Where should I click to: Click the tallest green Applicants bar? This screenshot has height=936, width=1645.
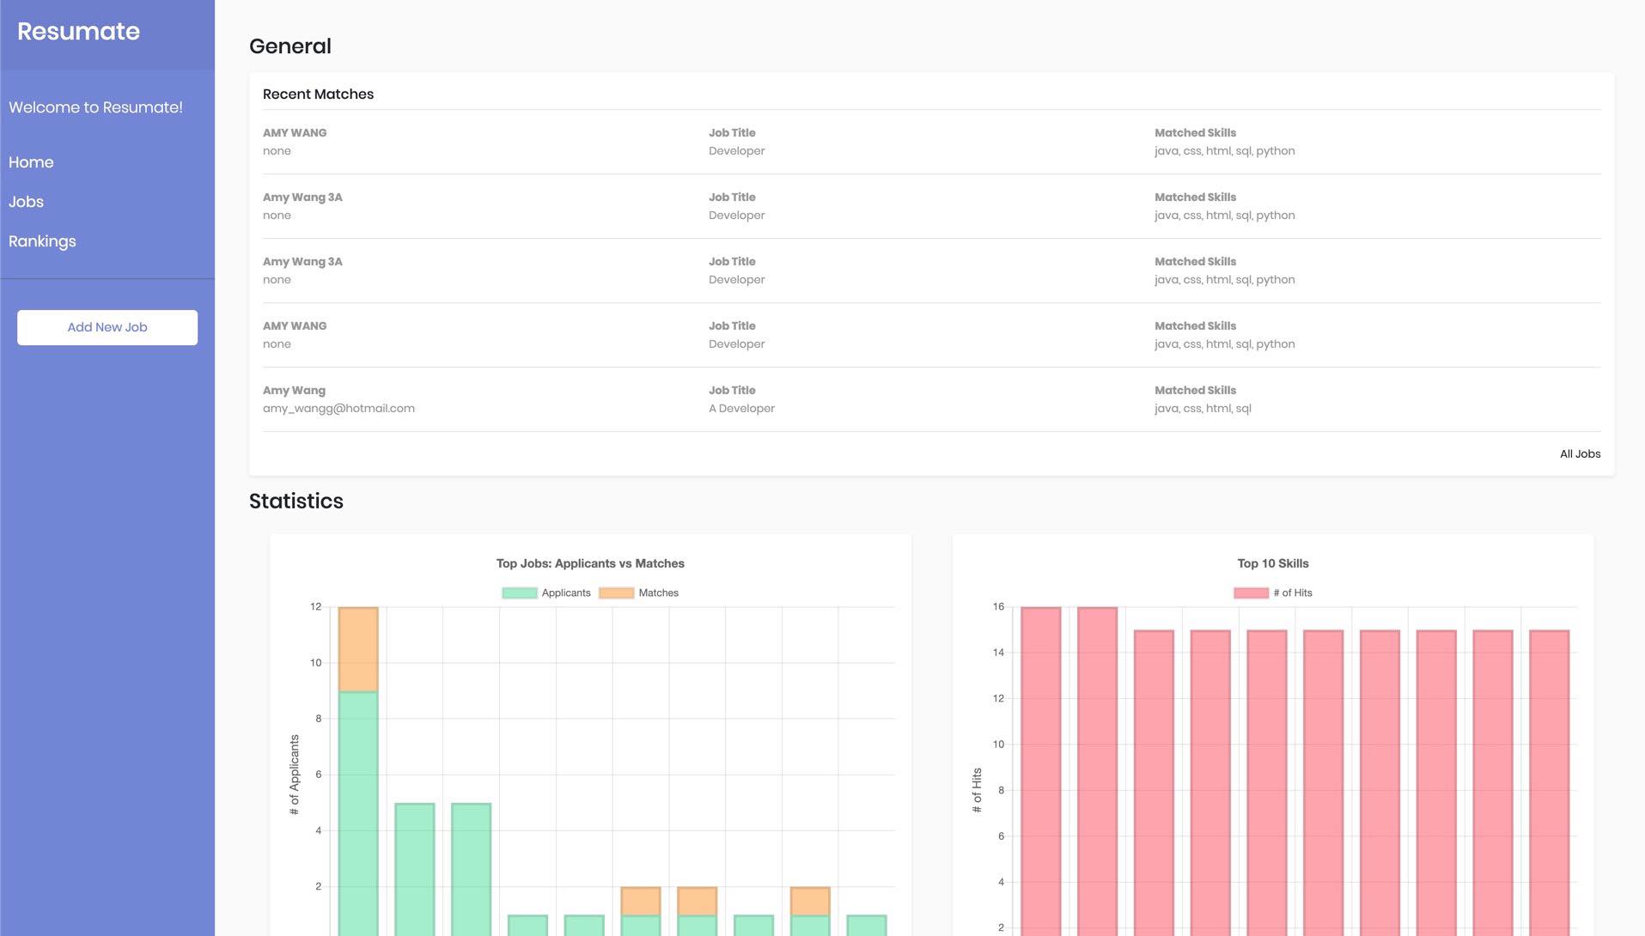[x=358, y=811]
